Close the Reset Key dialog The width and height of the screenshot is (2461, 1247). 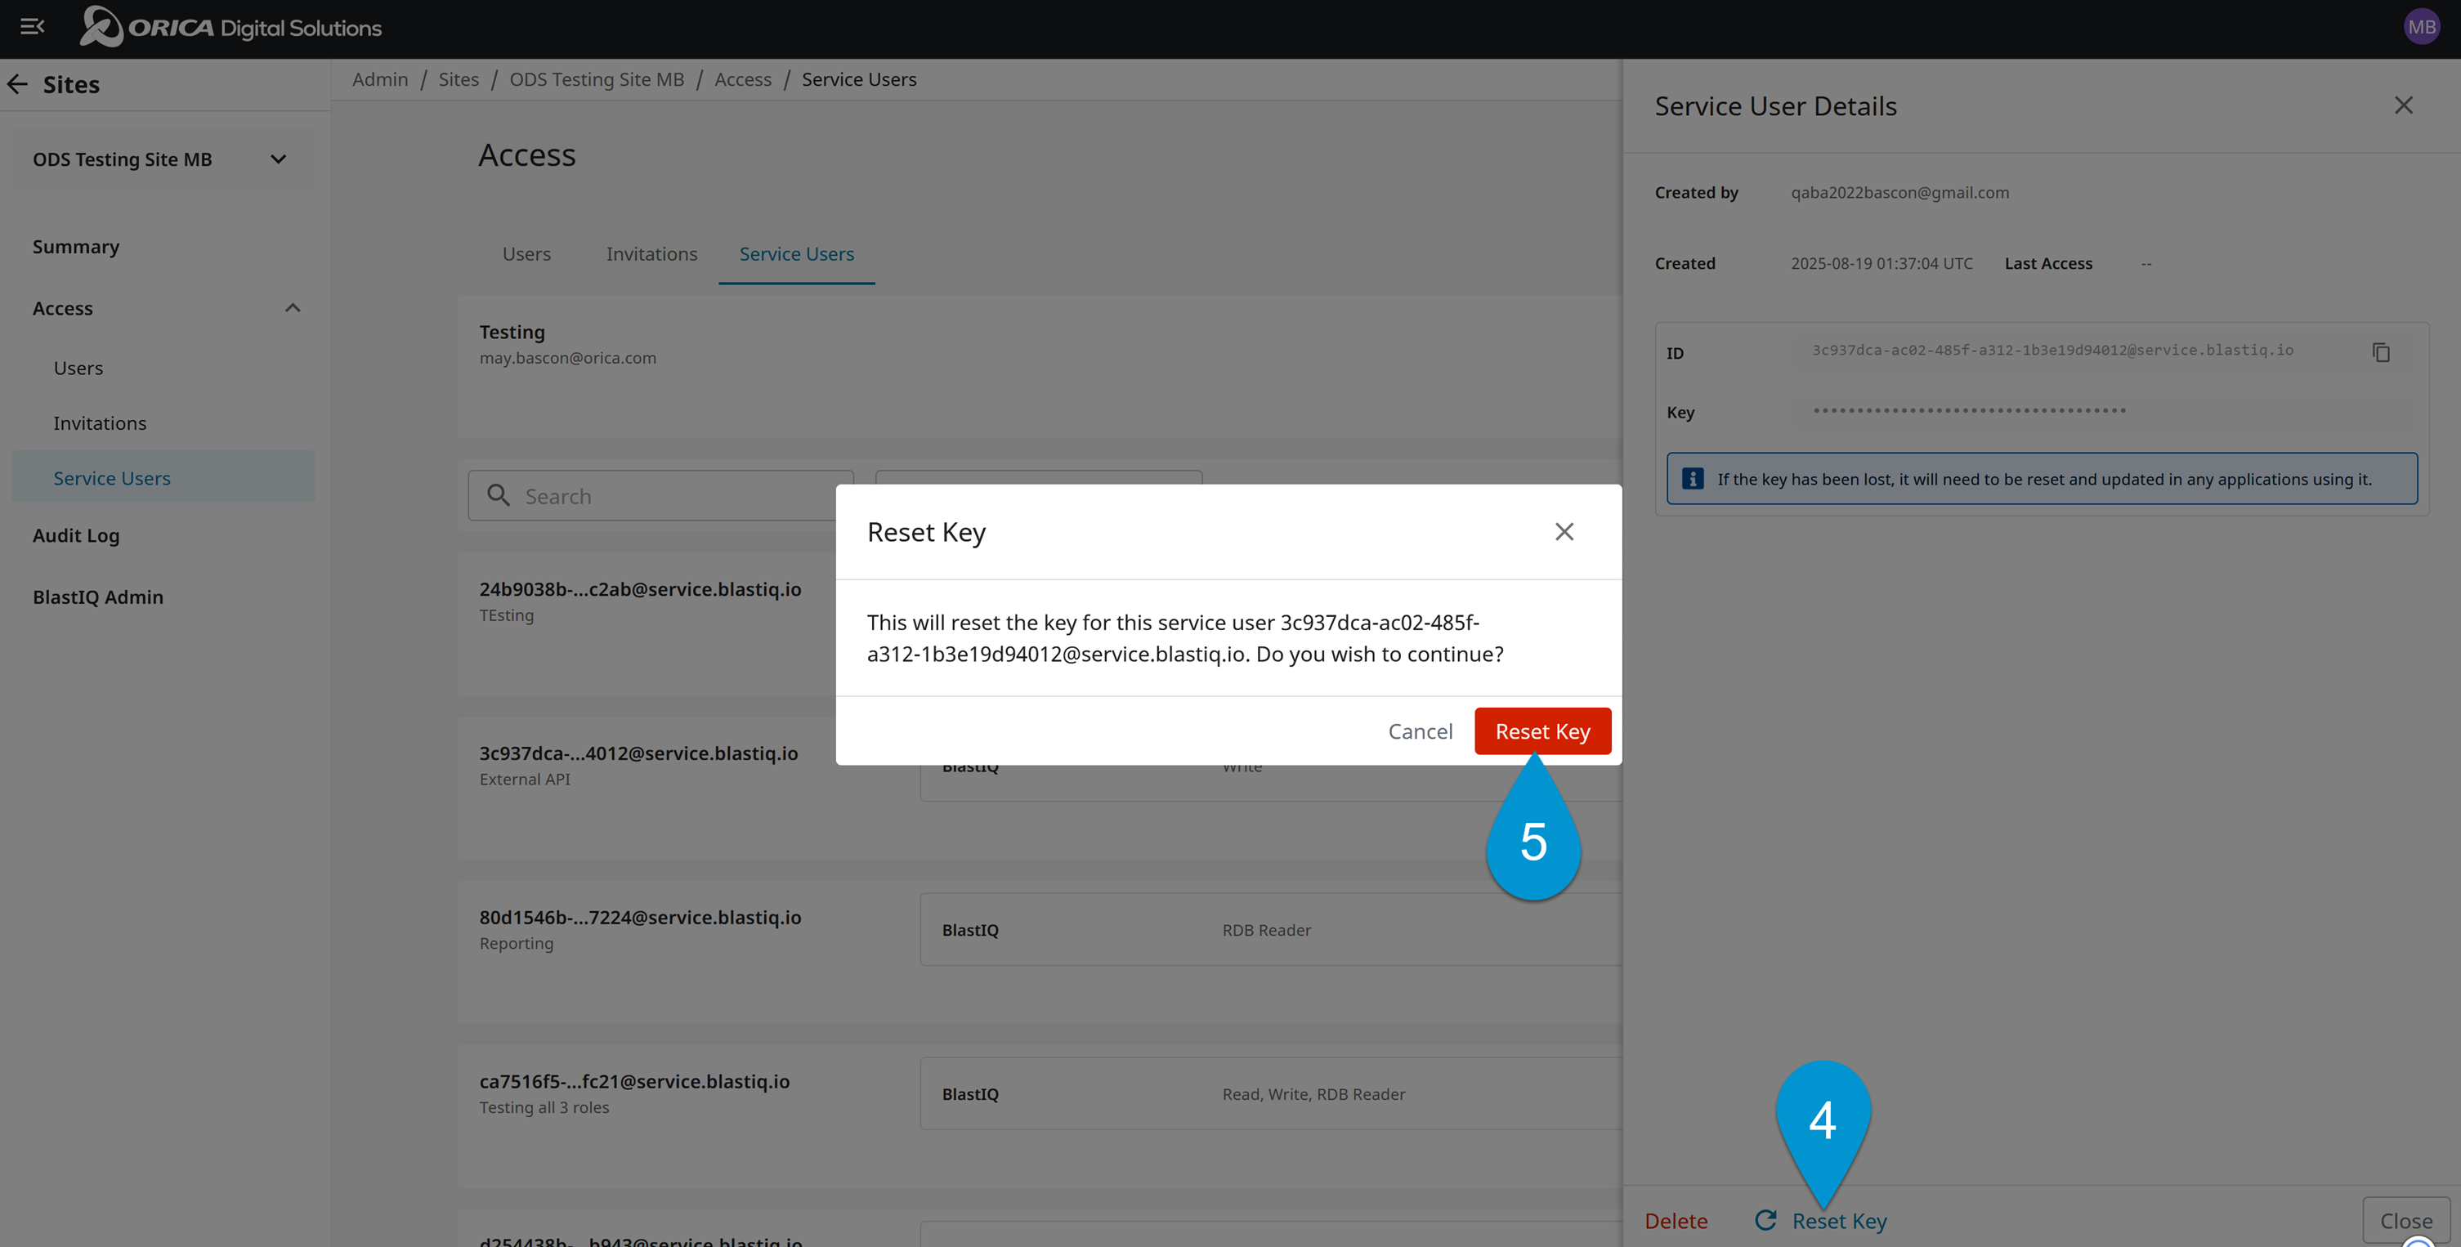click(1563, 532)
